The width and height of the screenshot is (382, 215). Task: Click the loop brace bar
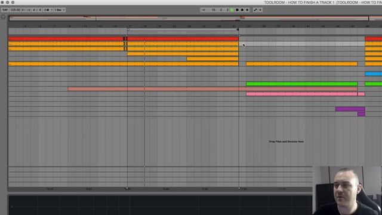[x=183, y=29]
